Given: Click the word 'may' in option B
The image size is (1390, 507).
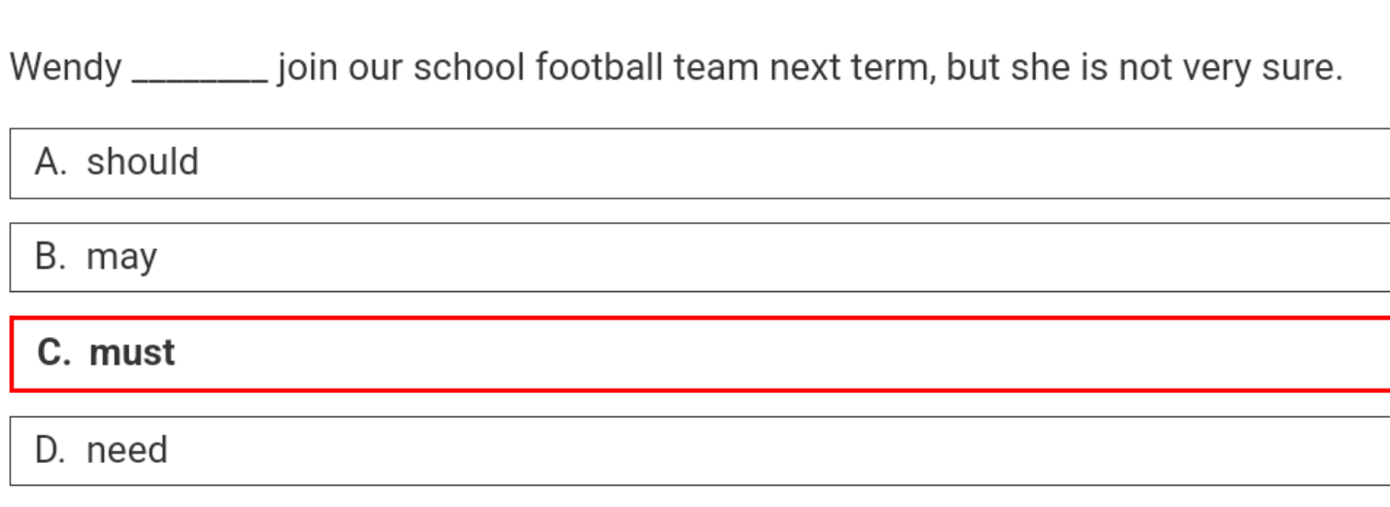Looking at the screenshot, I should (121, 259).
